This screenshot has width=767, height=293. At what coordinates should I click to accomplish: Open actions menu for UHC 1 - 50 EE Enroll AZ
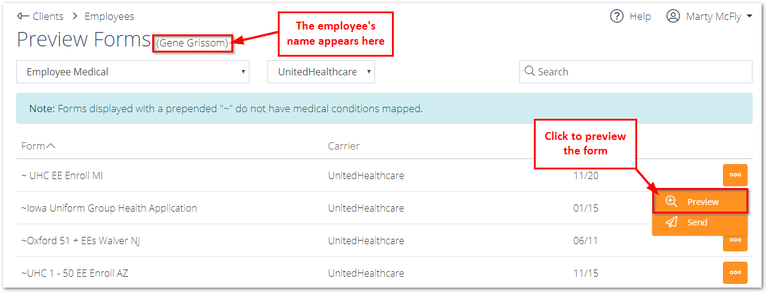(x=735, y=273)
